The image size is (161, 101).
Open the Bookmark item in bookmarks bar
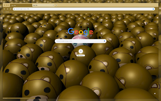point(7,12)
